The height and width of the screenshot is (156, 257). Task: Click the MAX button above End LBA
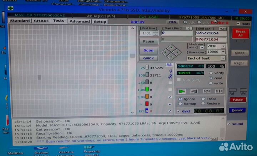223,29
